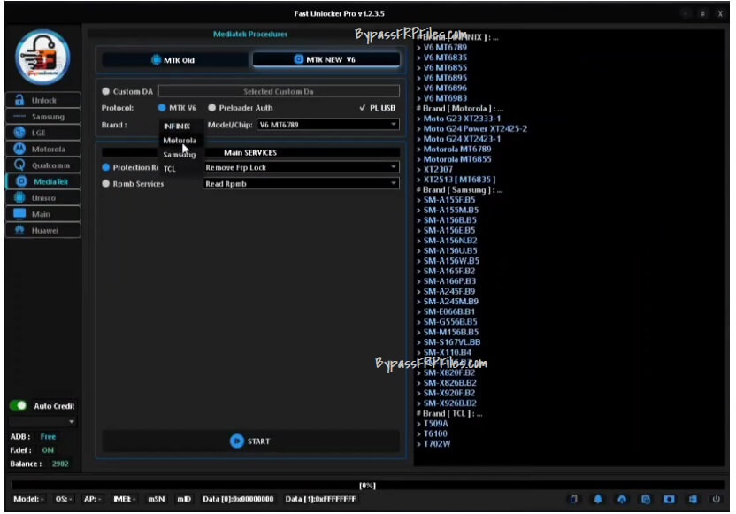Open the Read Rpmb dropdown

pyautogui.click(x=301, y=184)
